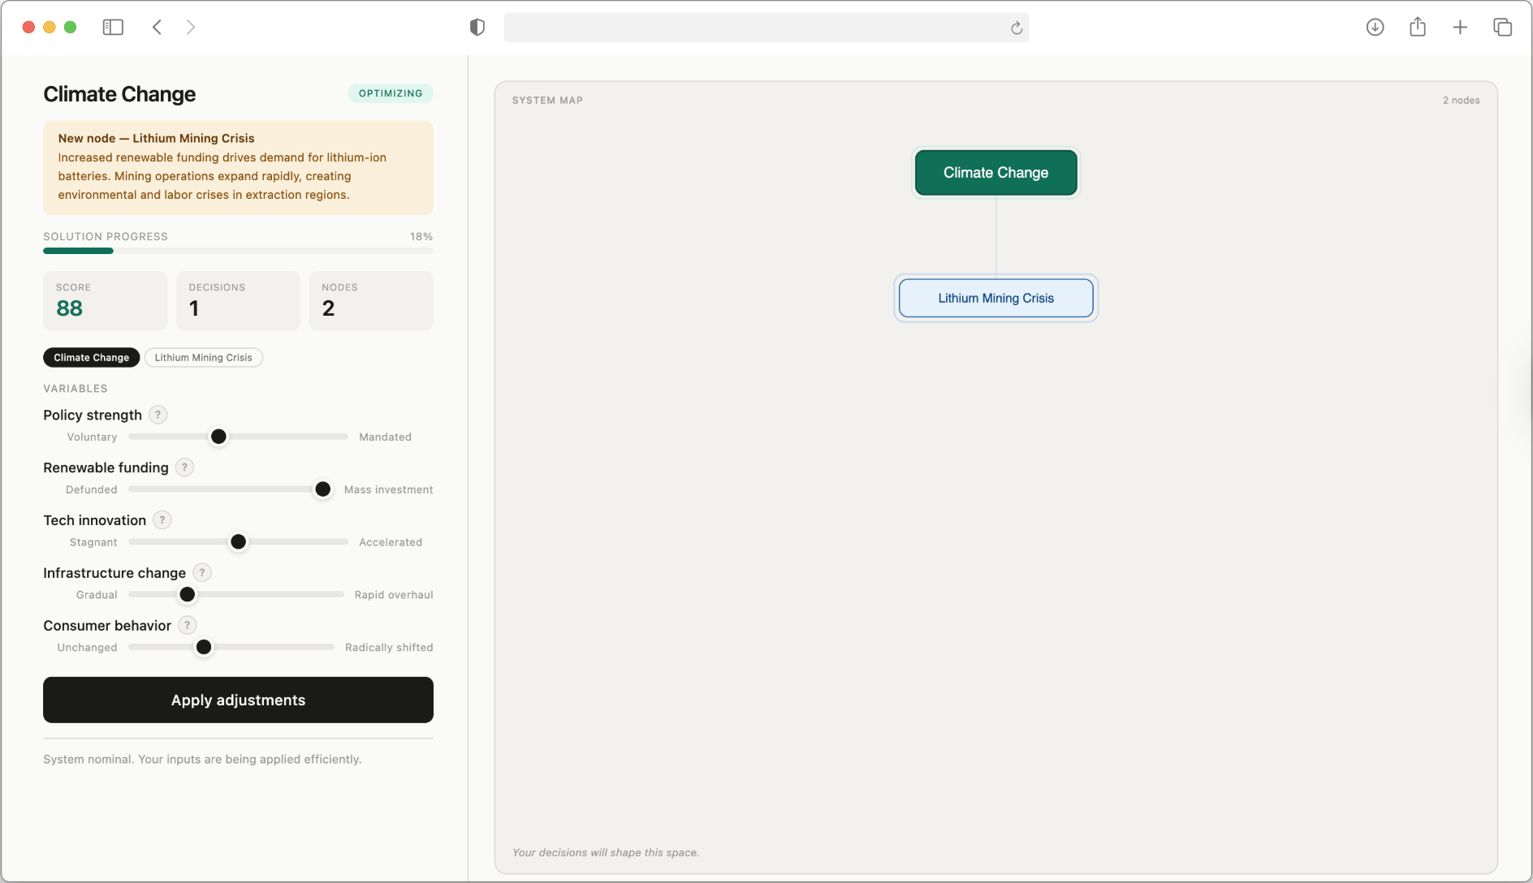Click the "Stagnant" slider end label
This screenshot has height=883, width=1533.
(93, 542)
